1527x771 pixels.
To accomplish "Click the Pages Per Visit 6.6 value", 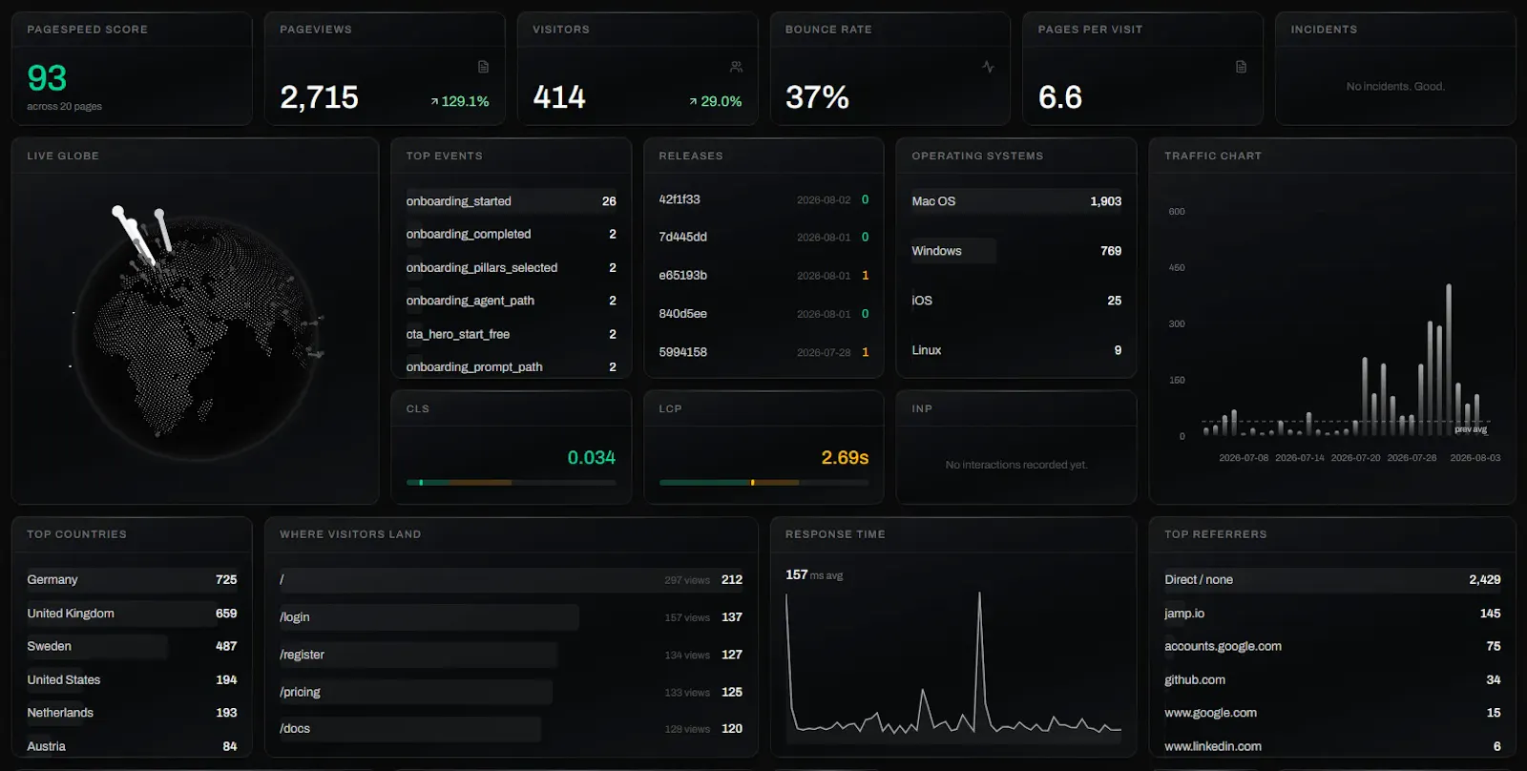I will (1060, 97).
